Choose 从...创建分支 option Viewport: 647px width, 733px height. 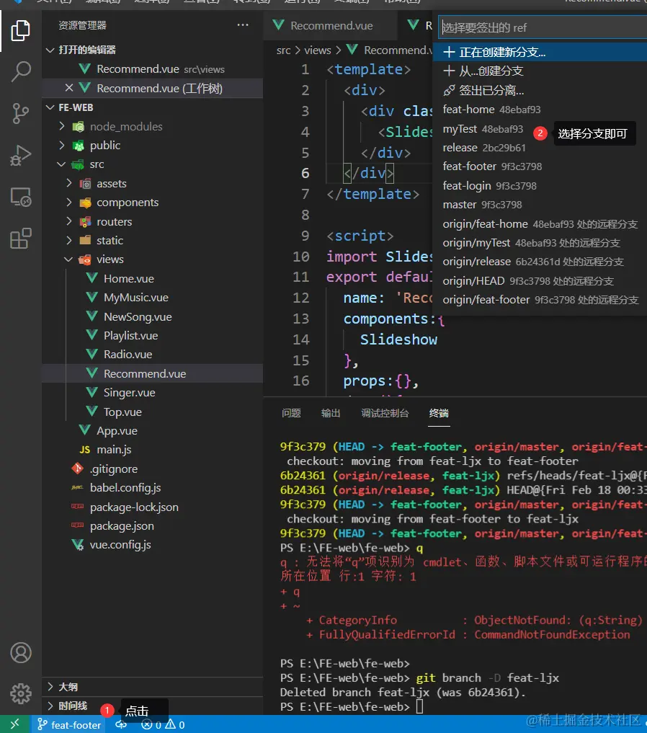540,71
